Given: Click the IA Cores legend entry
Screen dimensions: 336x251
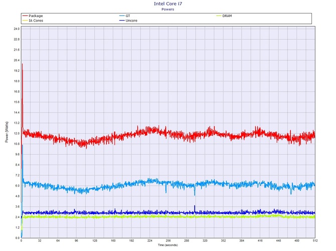Looking at the screenshot, I should (x=33, y=20).
